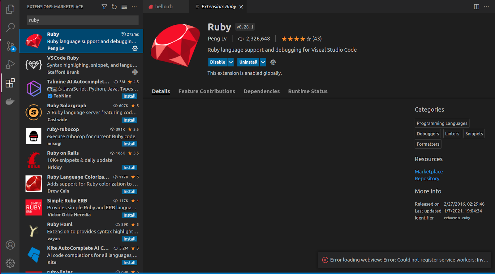The width and height of the screenshot is (495, 274).
Task: Open the Repository resource link
Action: 427,179
